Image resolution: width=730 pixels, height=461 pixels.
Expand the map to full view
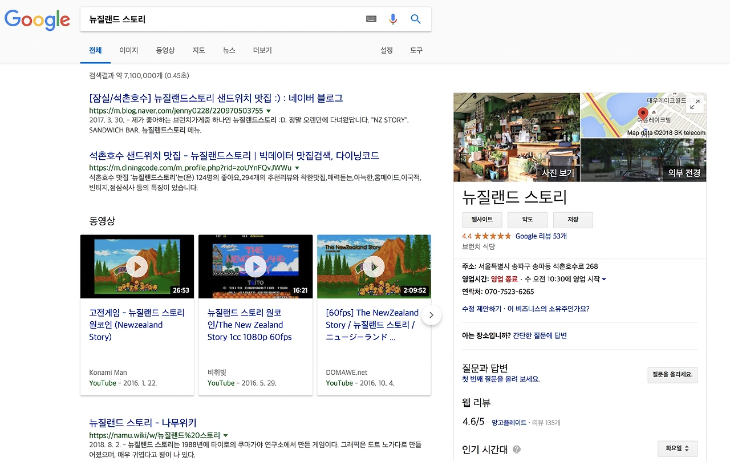(x=695, y=104)
